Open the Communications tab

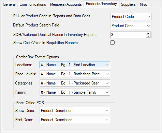[33, 4]
